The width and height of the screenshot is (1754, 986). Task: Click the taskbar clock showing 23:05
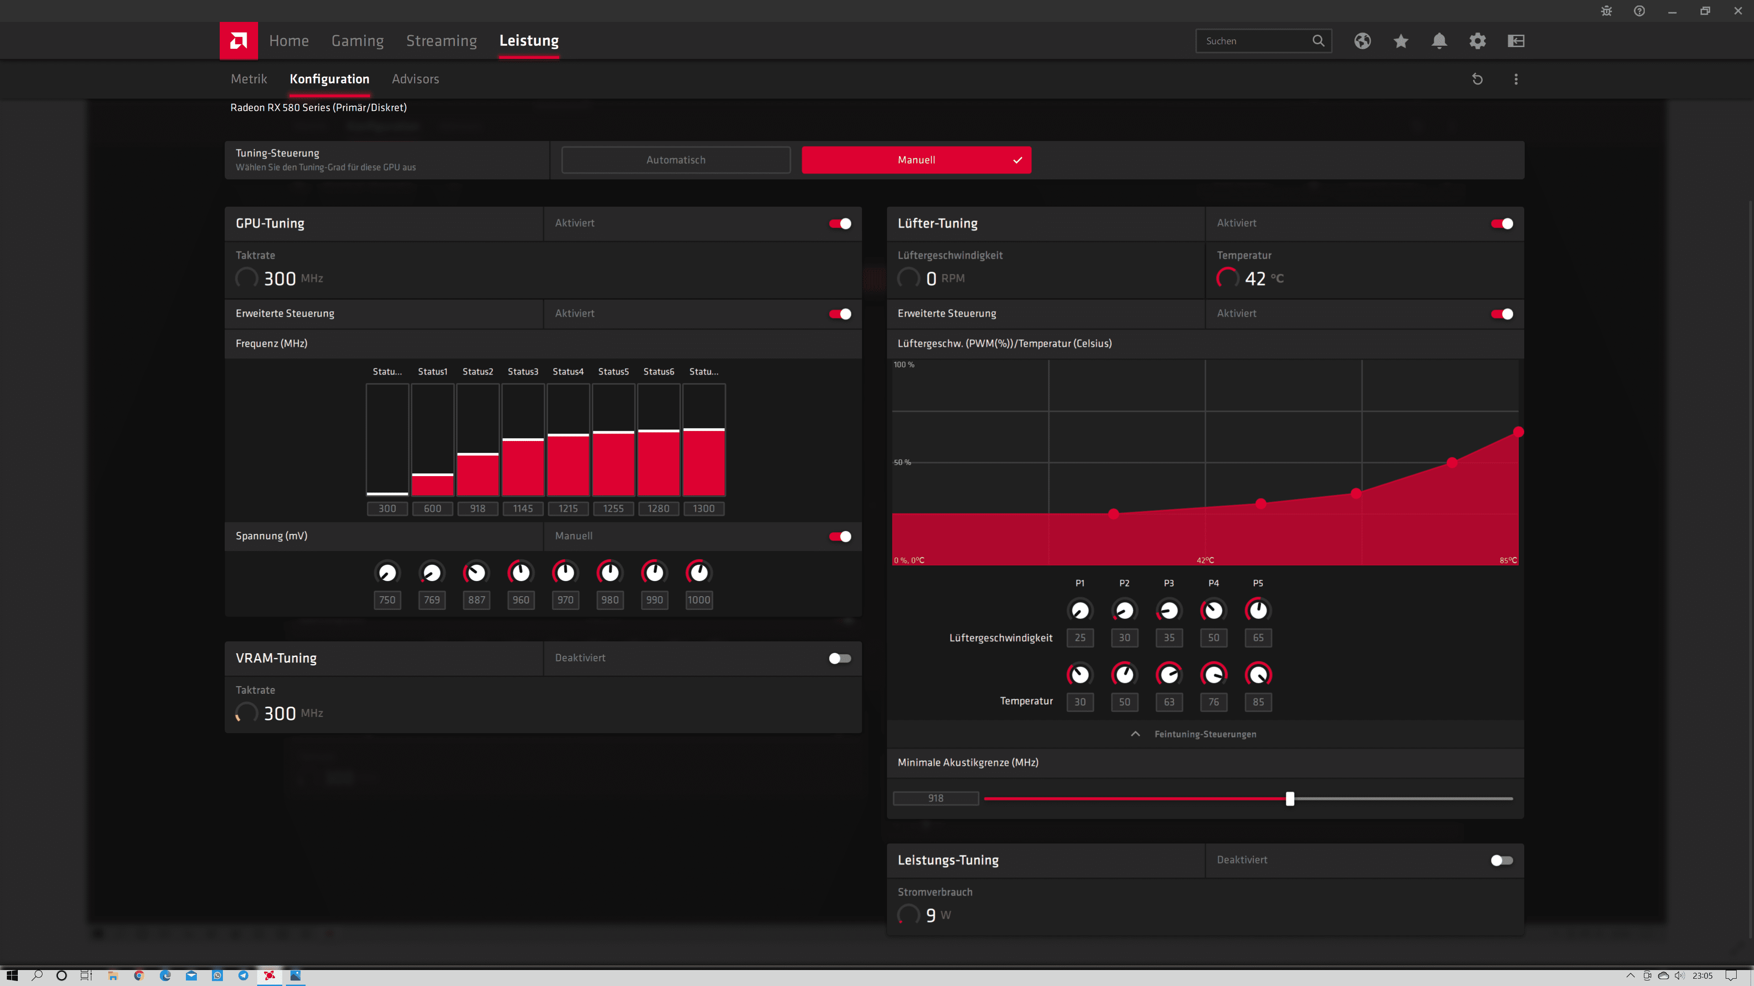(x=1702, y=975)
